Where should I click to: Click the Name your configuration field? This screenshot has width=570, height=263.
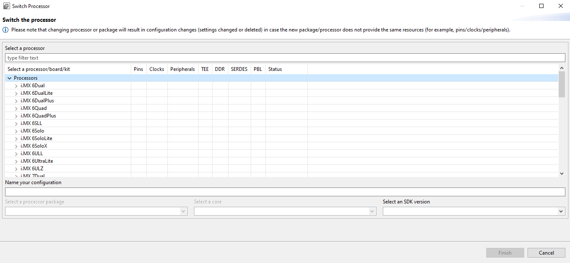point(285,192)
